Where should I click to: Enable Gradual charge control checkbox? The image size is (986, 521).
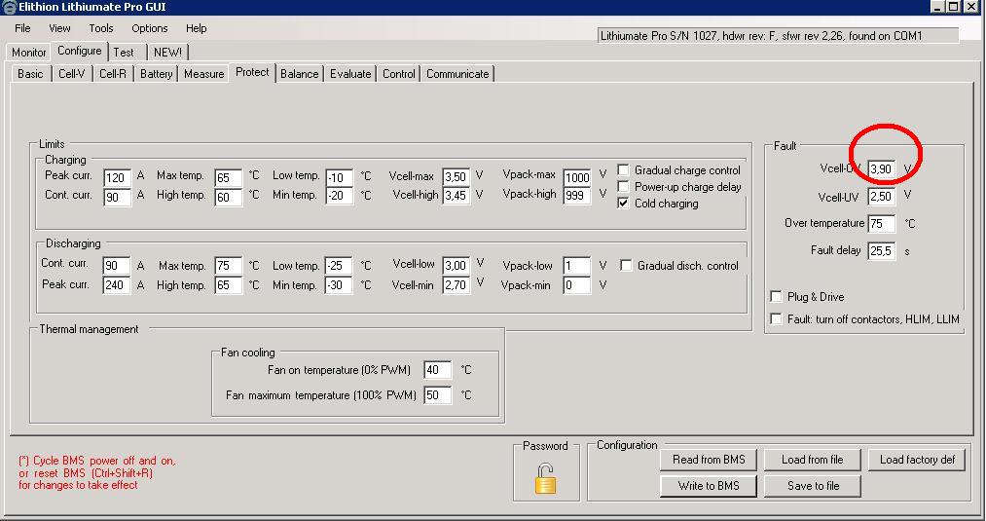(624, 170)
